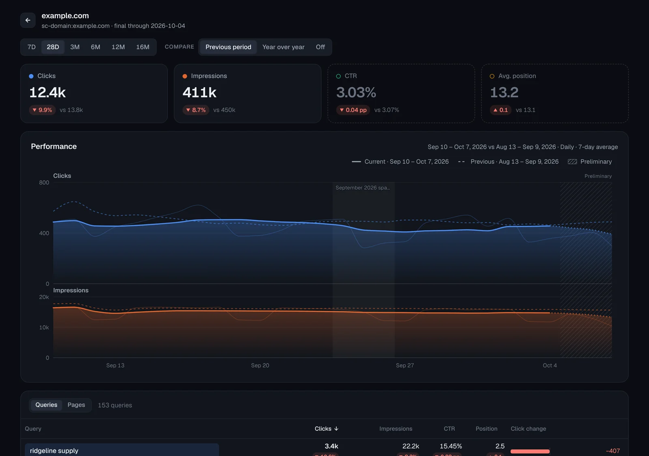
Task: Click the September 2026 spam annotation marker
Action: point(363,188)
